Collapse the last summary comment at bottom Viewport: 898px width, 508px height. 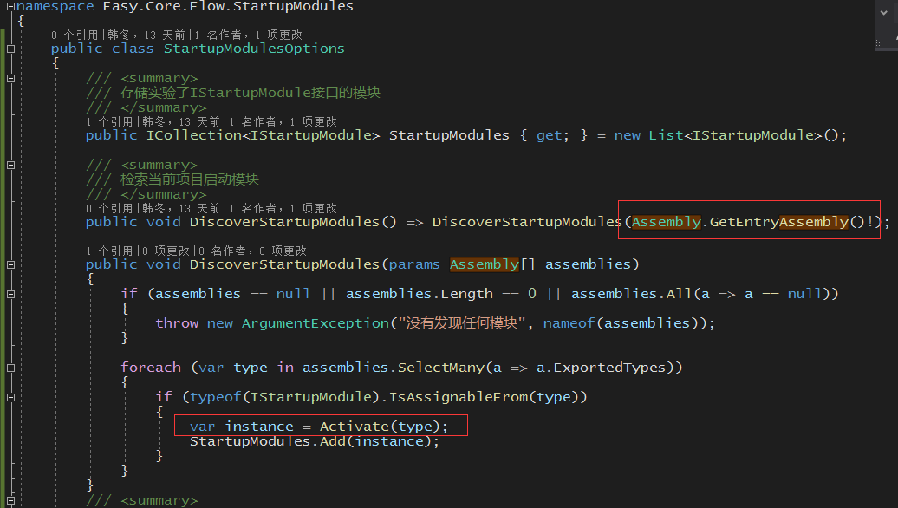coord(10,500)
